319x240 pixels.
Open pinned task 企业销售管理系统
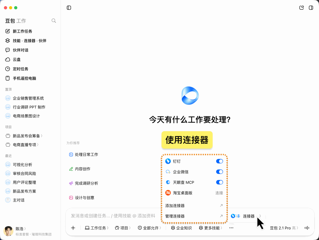tap(28, 98)
